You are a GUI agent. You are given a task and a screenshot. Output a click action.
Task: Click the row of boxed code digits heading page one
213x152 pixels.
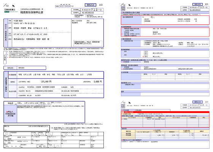click(x=63, y=6)
